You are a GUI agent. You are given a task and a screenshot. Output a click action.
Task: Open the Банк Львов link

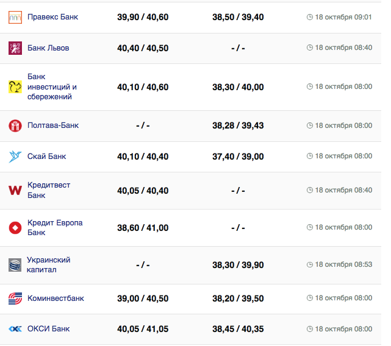point(48,48)
